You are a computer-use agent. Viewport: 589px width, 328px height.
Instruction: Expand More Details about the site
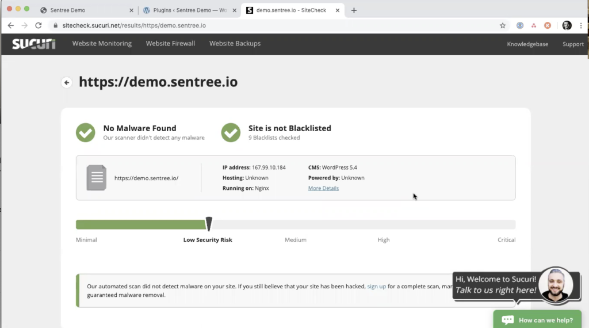(x=323, y=188)
